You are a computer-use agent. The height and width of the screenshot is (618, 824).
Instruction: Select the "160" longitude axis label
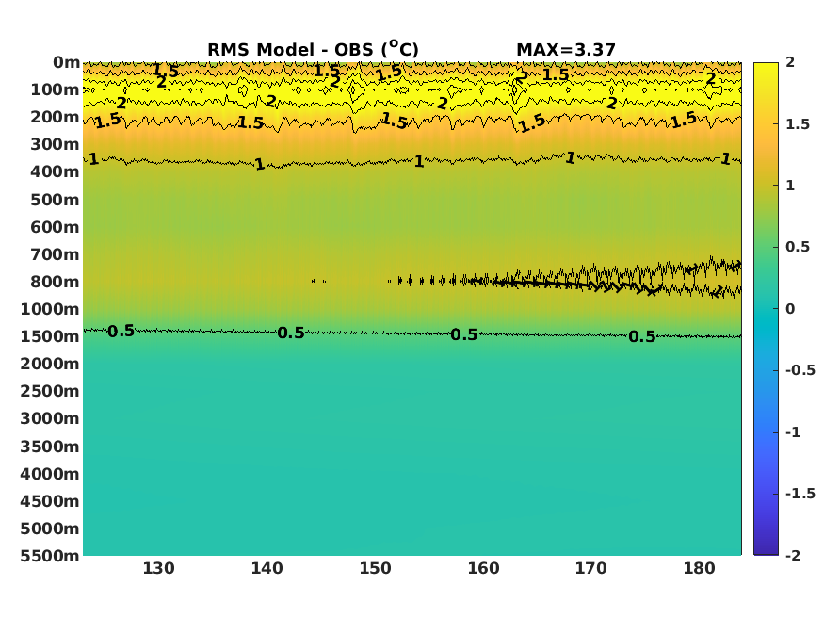point(483,569)
